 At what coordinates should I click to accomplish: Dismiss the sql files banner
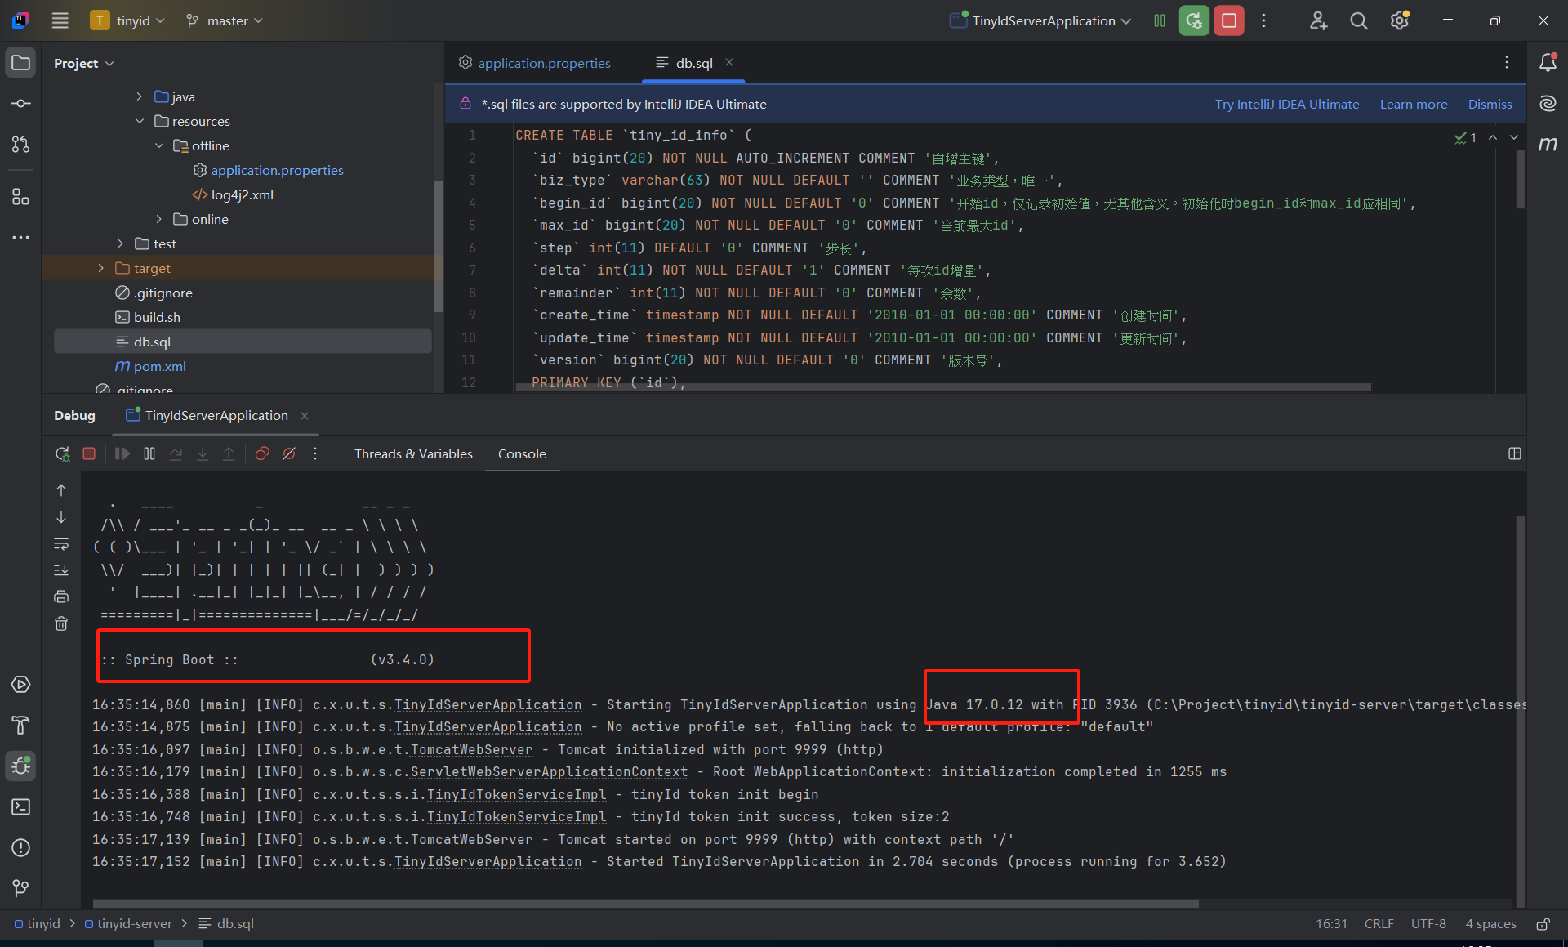pyautogui.click(x=1490, y=104)
